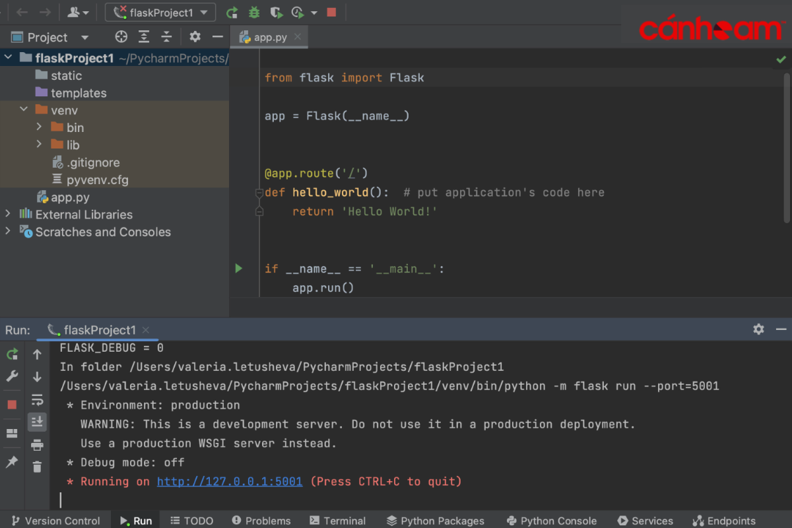Click the Restore Layout icon in the Run panel
The height and width of the screenshot is (528, 792).
(12, 434)
